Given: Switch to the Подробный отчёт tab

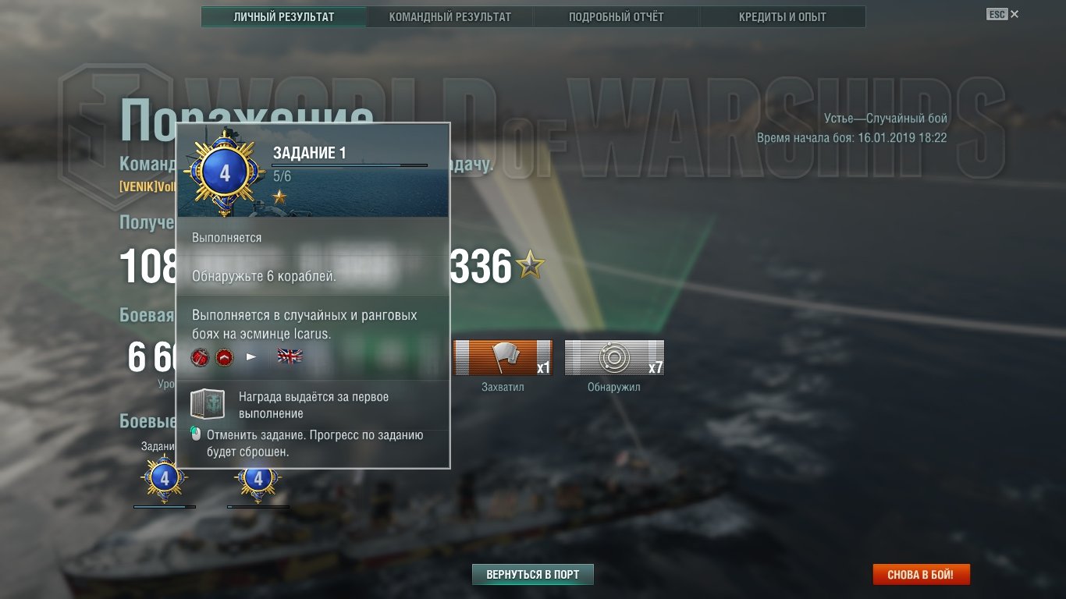Looking at the screenshot, I should (x=617, y=17).
